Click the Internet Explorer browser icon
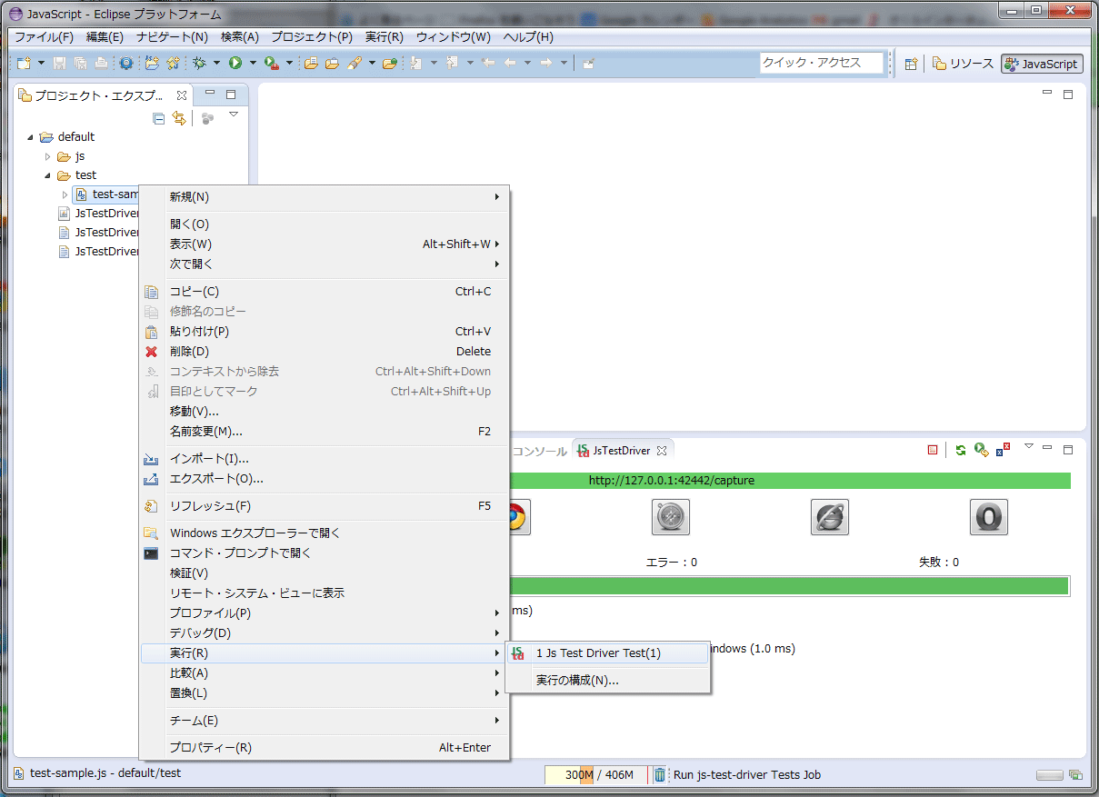This screenshot has height=797, width=1099. pos(830,517)
